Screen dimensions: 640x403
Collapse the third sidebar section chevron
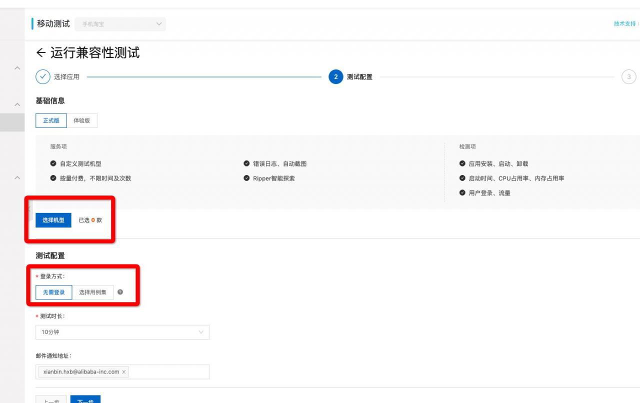click(x=17, y=177)
